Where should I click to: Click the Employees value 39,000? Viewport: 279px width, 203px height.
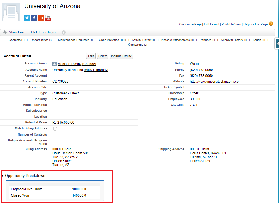pyautogui.click(x=195, y=99)
